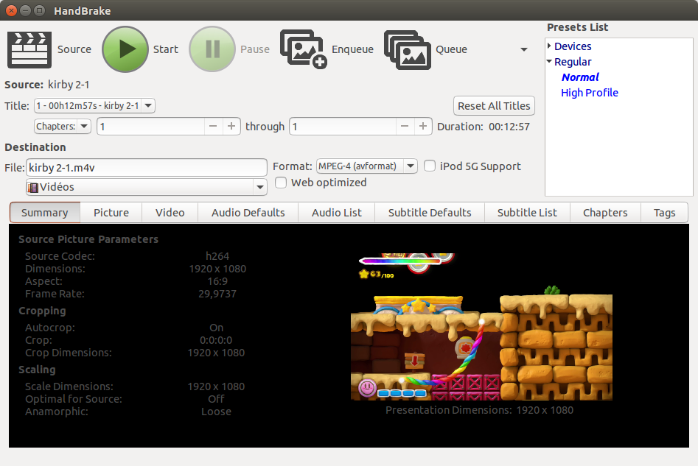Click the Reset All Titles button
Image resolution: width=698 pixels, height=466 pixels.
tap(494, 106)
